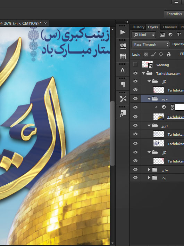Filter layers by adjustment layers icon
The width and height of the screenshot is (184, 246).
[170, 35]
